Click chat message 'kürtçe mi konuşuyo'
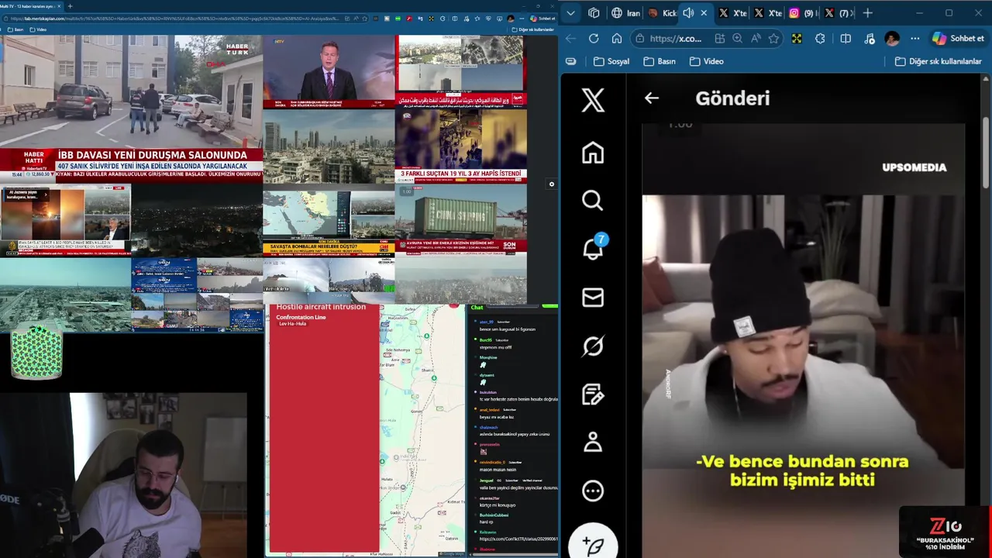The height and width of the screenshot is (558, 992). click(497, 505)
